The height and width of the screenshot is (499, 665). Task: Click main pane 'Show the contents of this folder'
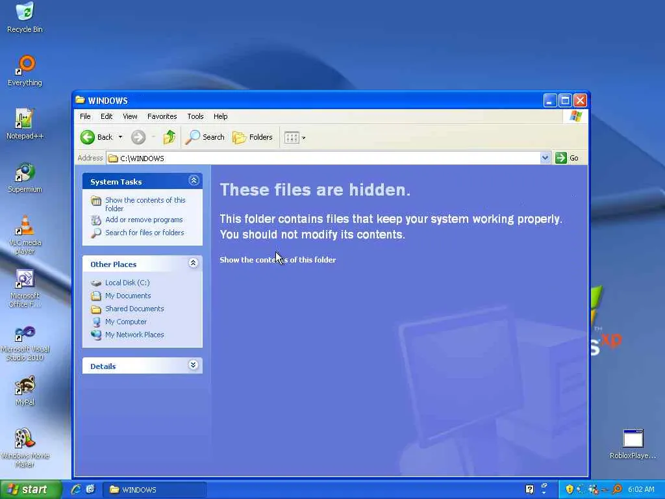[x=277, y=260]
